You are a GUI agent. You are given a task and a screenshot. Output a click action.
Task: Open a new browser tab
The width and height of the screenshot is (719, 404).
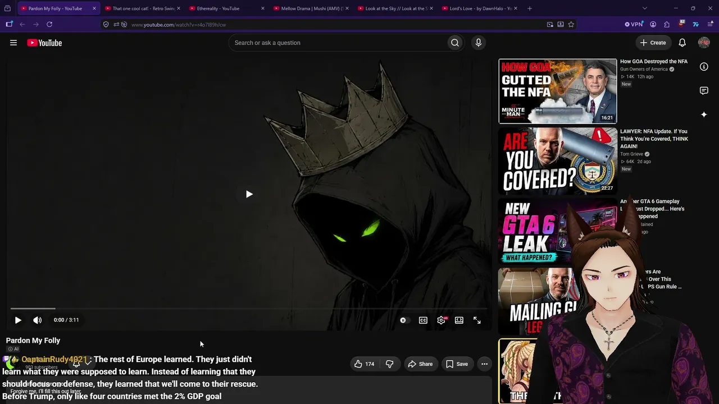click(530, 8)
